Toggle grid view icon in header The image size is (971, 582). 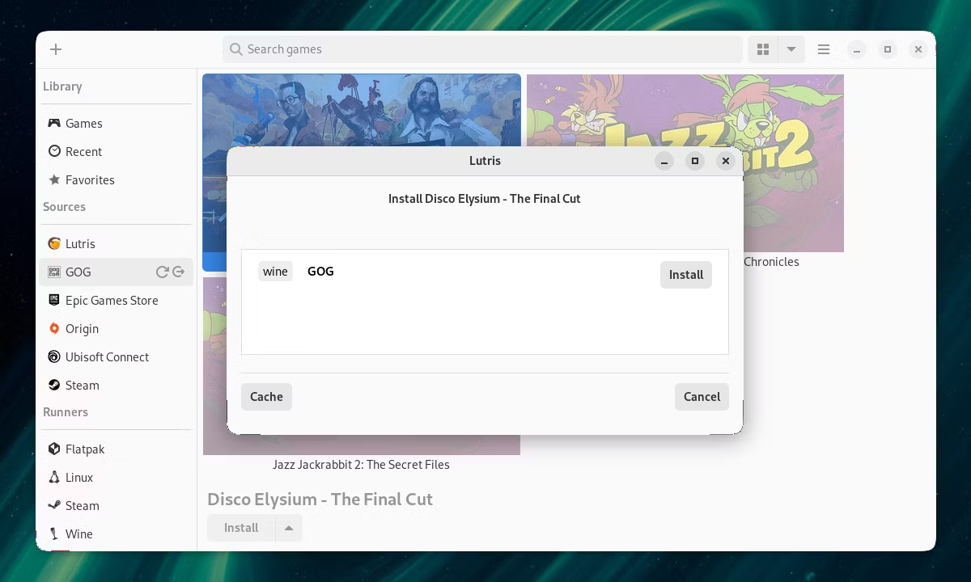tap(762, 49)
